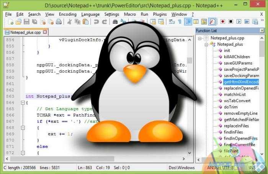This screenshot has width=268, height=174.
Task: Click the Close document toolbar icon
Action: click(43, 22)
